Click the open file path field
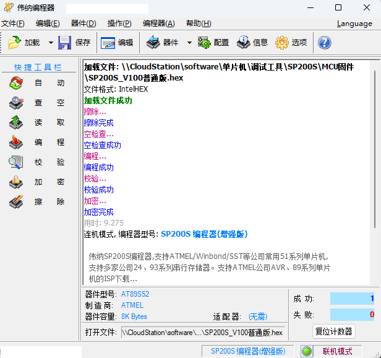381x358 pixels. [x=203, y=333]
